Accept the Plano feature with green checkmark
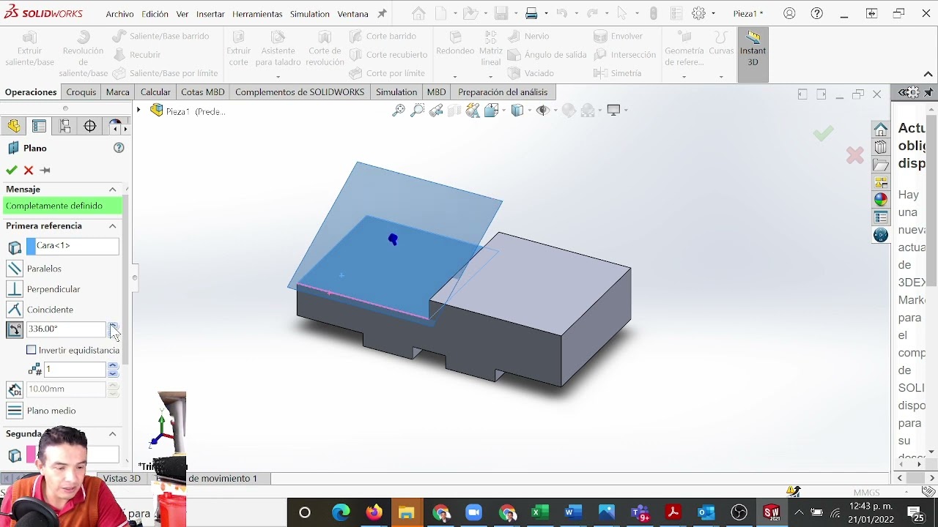This screenshot has height=527, width=938. click(x=12, y=170)
